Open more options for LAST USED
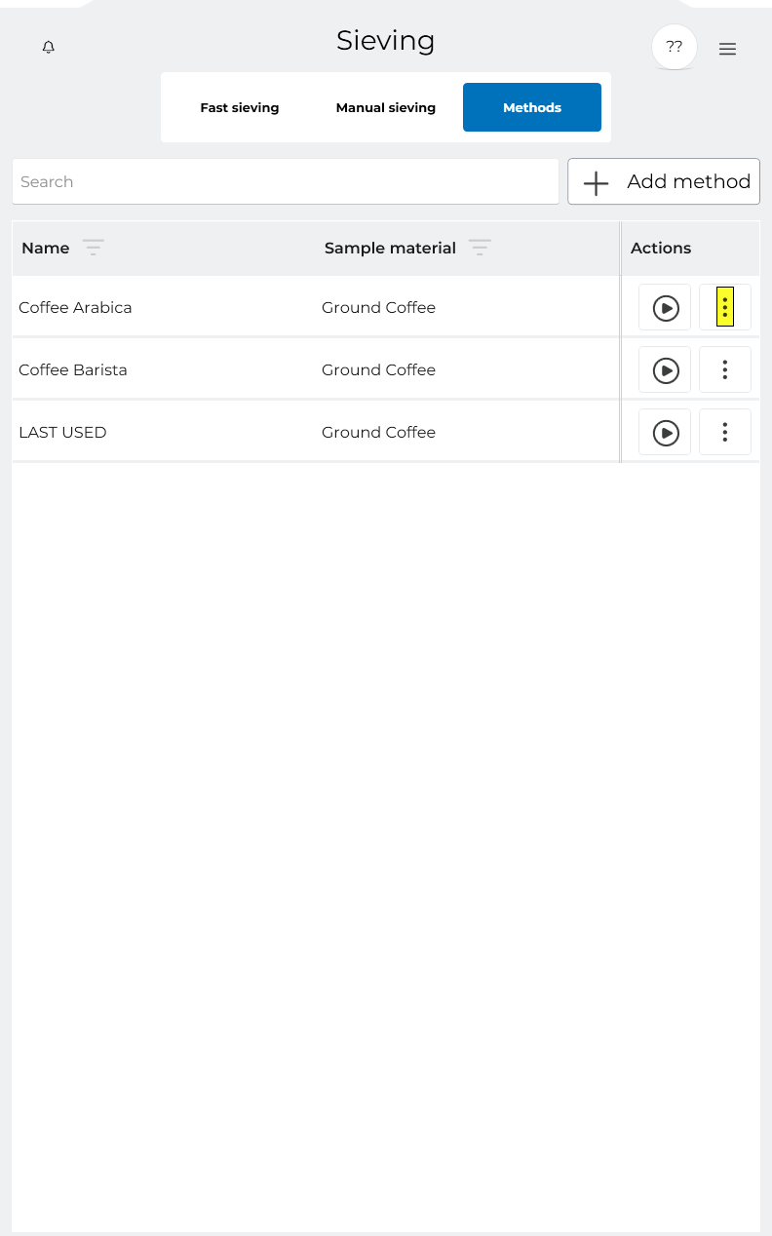This screenshot has width=772, height=1236. pos(725,433)
